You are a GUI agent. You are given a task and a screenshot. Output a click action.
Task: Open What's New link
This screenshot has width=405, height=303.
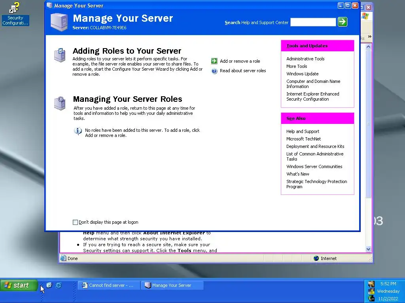(x=297, y=174)
